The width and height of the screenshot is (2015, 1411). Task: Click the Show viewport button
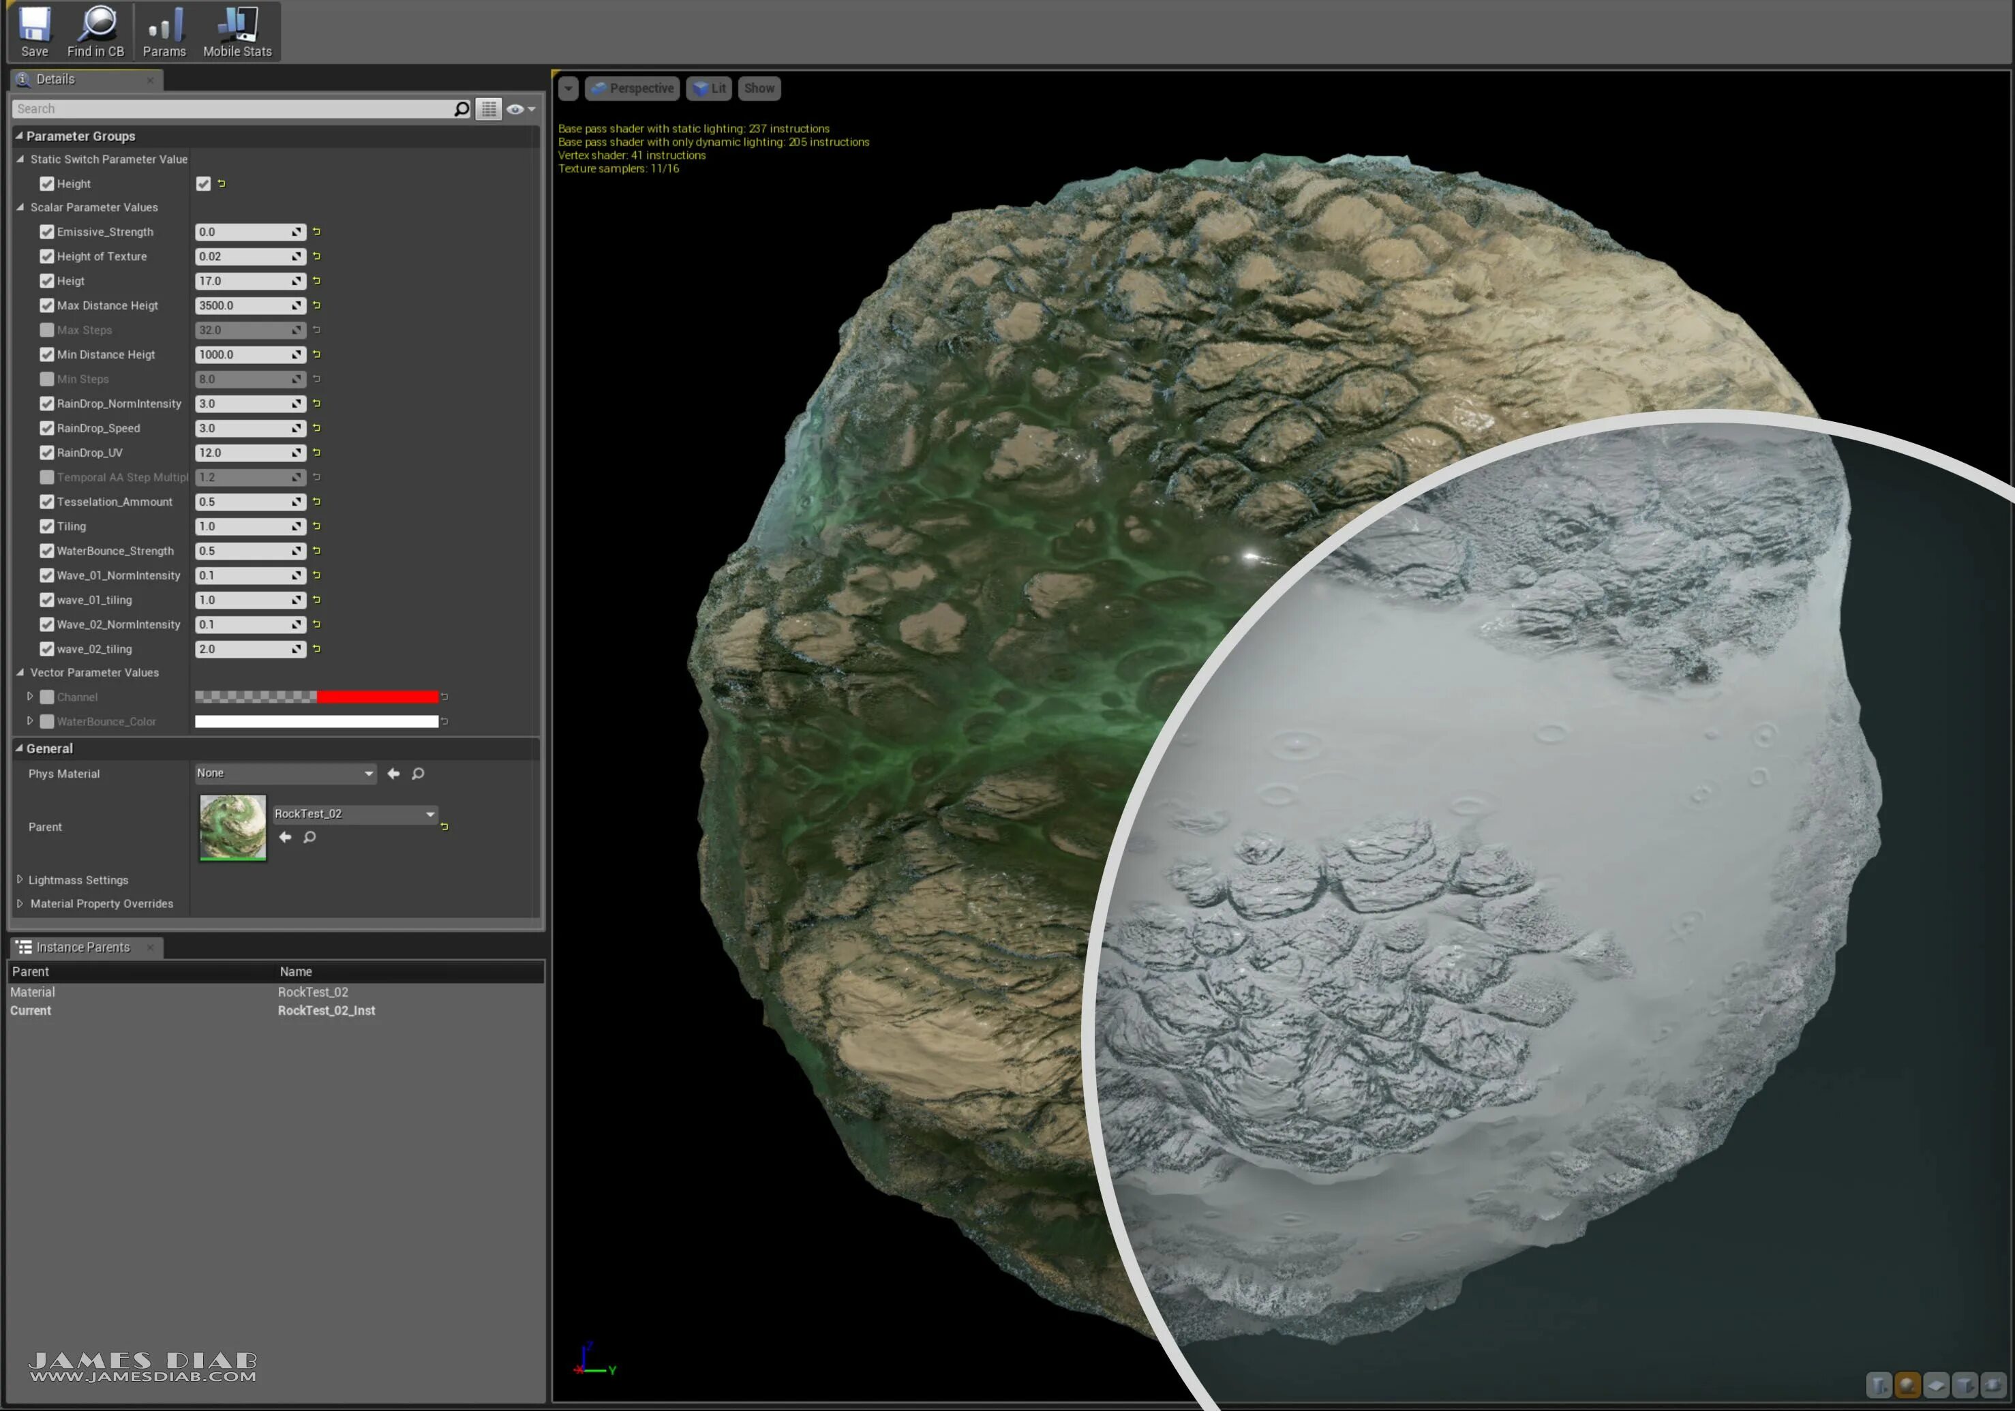[759, 88]
